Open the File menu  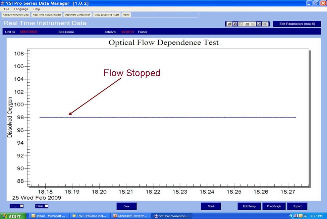6,9
